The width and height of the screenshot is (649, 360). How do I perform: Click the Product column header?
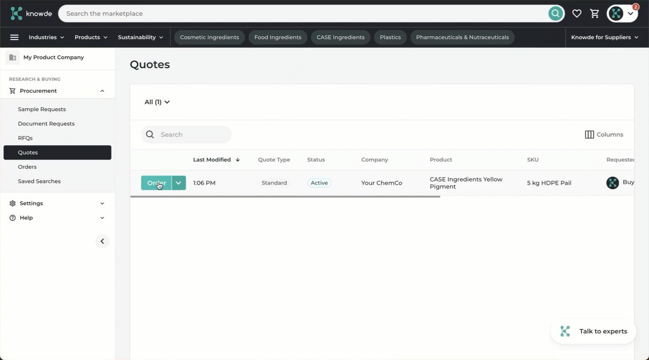point(441,160)
